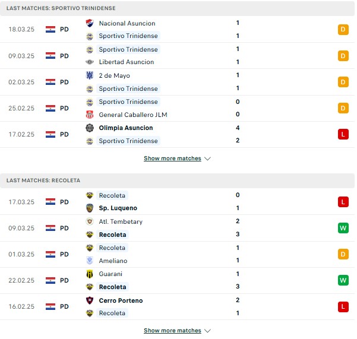Expand Show more matches under Recoleta
Screen dimensions: 357x339
click(x=173, y=330)
